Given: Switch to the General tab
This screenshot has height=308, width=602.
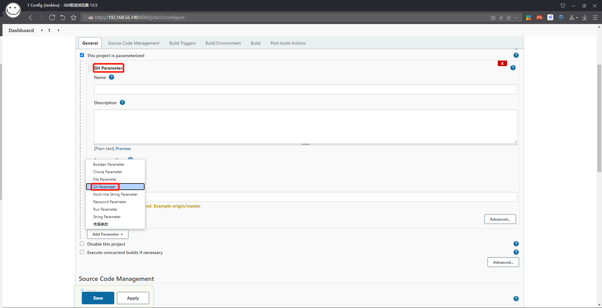Looking at the screenshot, I should coord(90,43).
